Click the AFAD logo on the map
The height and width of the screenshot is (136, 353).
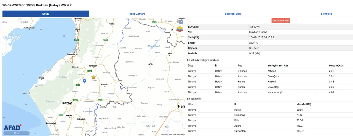(x=12, y=127)
